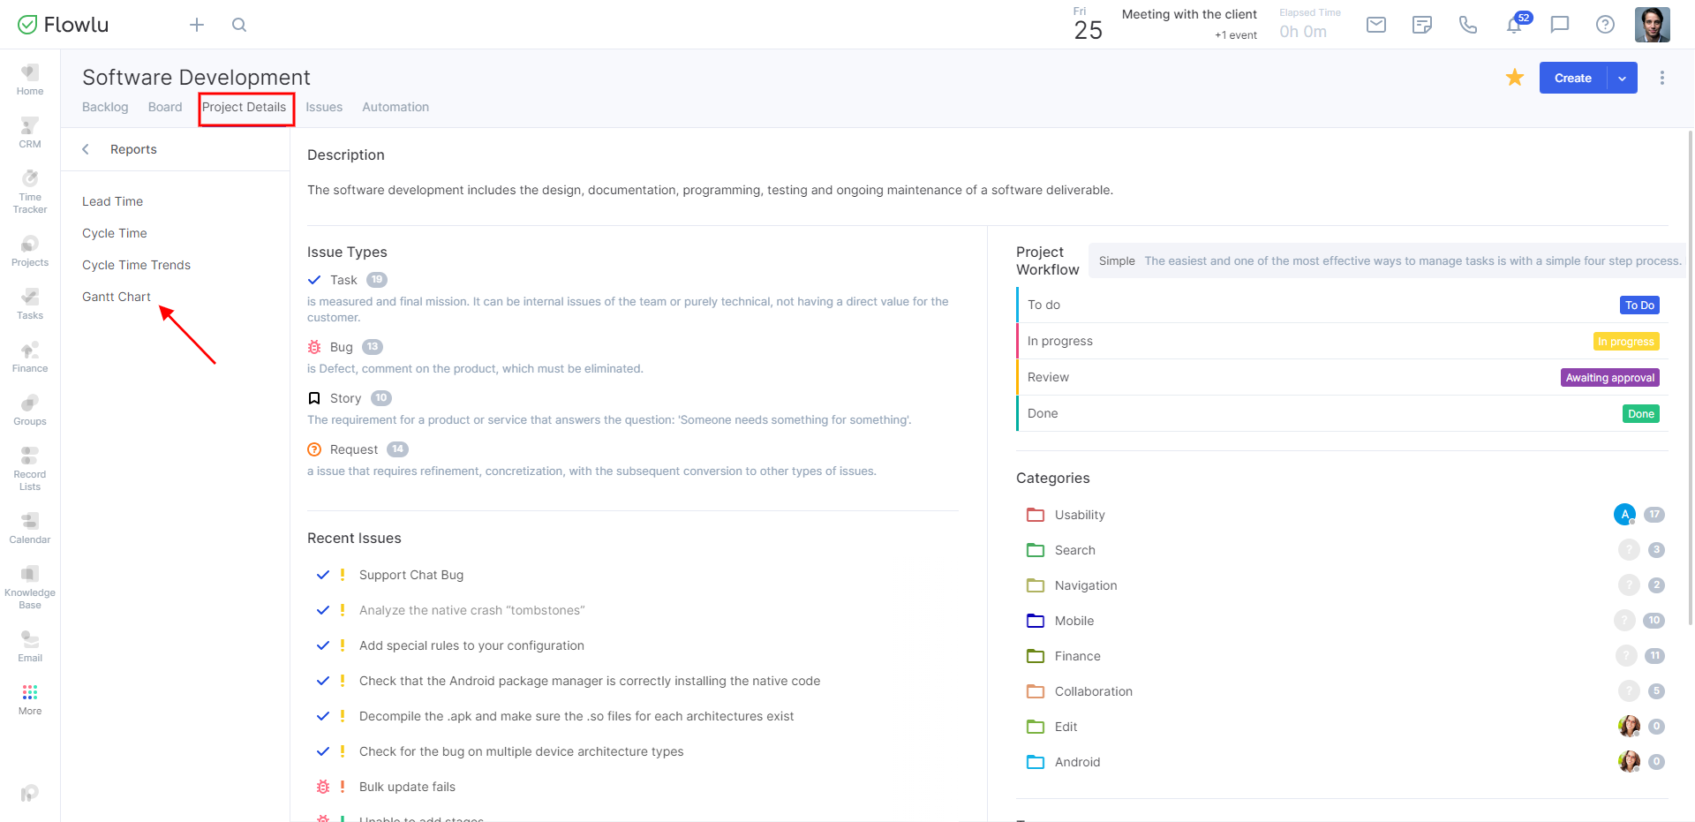Open the three-dot options menu
This screenshot has height=822, width=1695.
coord(1661,78)
